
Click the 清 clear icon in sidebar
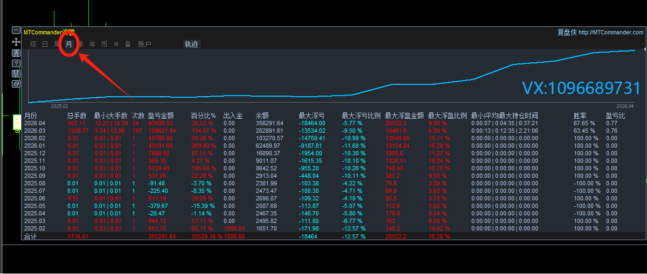(16, 53)
